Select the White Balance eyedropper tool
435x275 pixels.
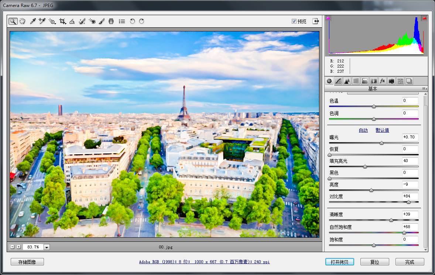[33, 21]
